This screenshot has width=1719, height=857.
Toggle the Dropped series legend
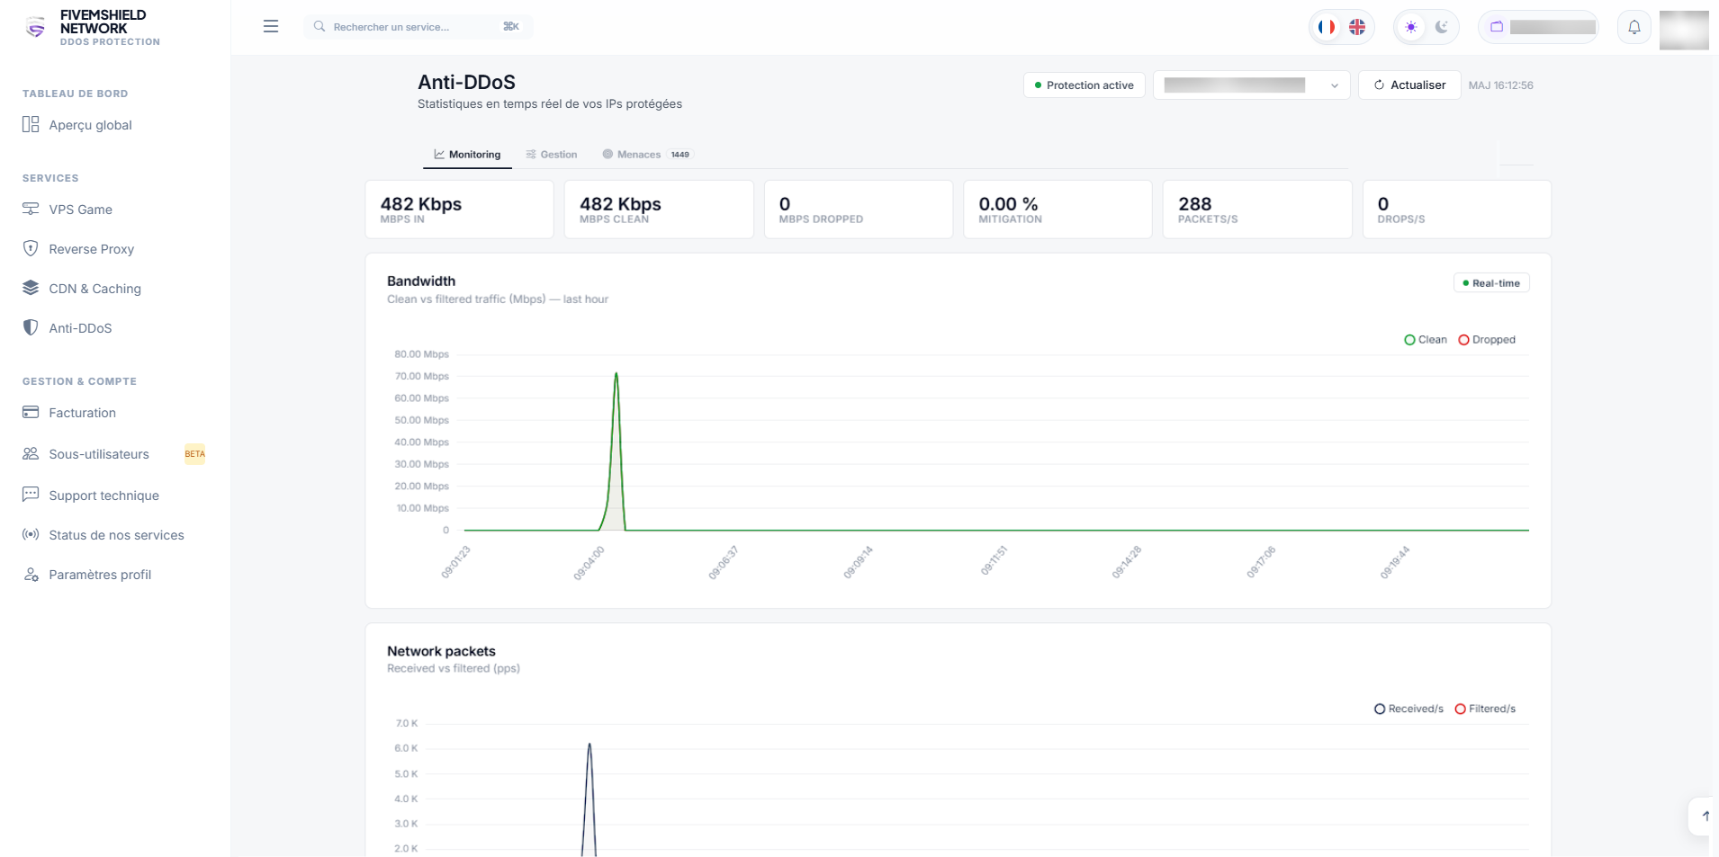tap(1487, 340)
